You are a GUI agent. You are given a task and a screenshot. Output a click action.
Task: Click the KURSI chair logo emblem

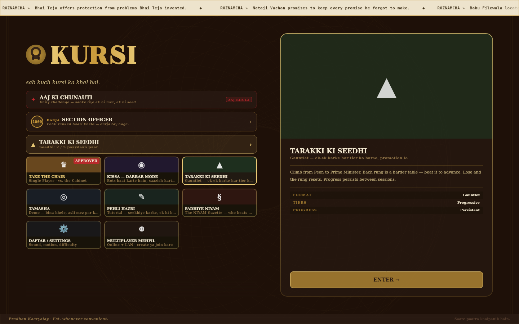(x=36, y=54)
